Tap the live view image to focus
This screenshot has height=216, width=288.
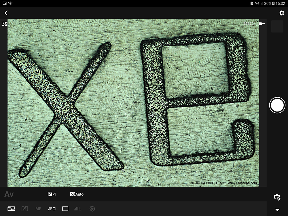[x=133, y=103]
